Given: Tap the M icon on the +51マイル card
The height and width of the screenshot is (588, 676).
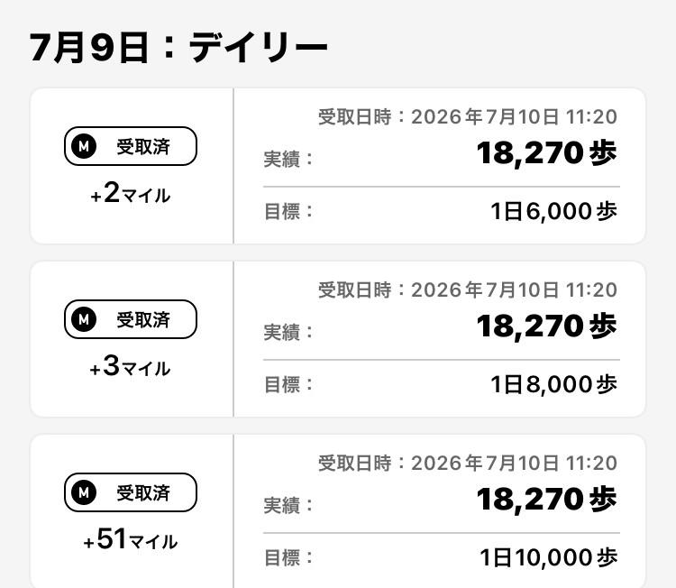Looking at the screenshot, I should click(84, 492).
